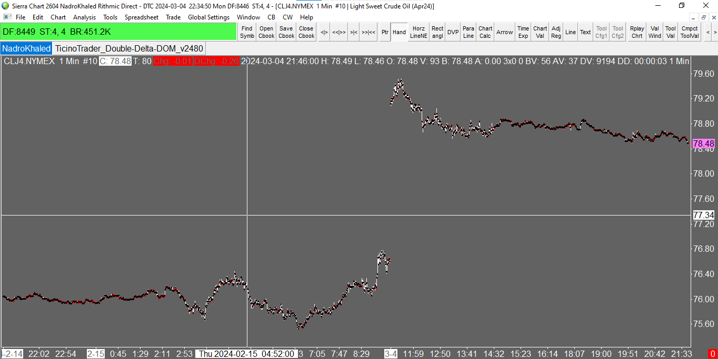The height and width of the screenshot is (359, 718).
Task: Click the red Chg: -0.01 field
Action: click(173, 61)
